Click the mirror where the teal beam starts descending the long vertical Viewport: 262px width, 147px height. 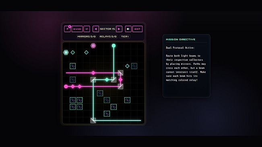(93, 80)
